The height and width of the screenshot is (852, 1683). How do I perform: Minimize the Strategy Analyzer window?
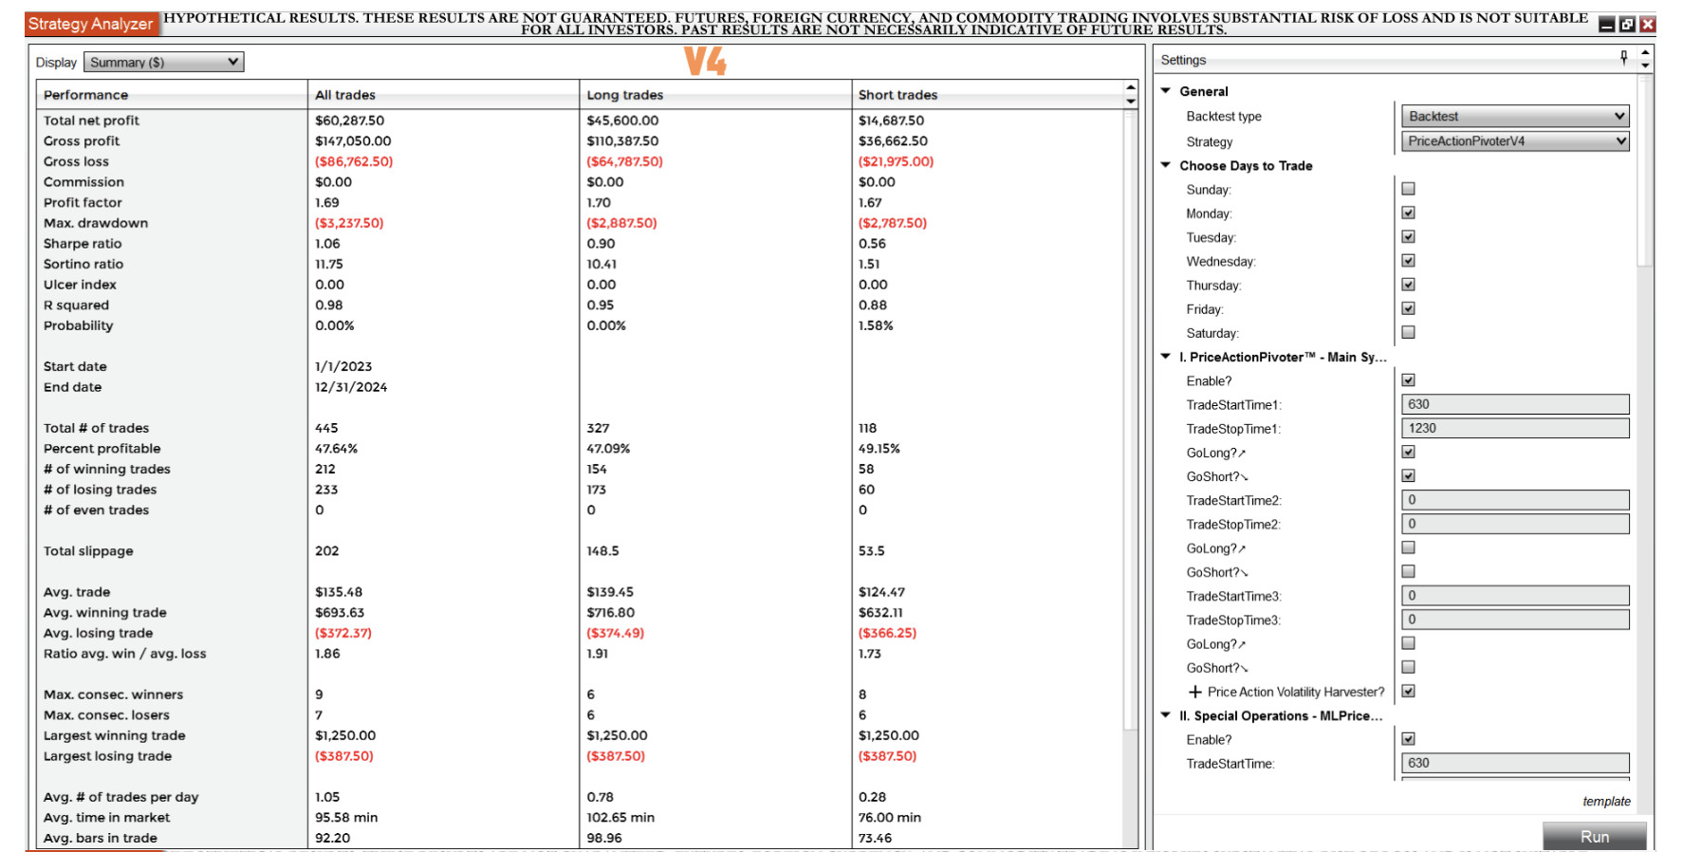coord(1607,25)
